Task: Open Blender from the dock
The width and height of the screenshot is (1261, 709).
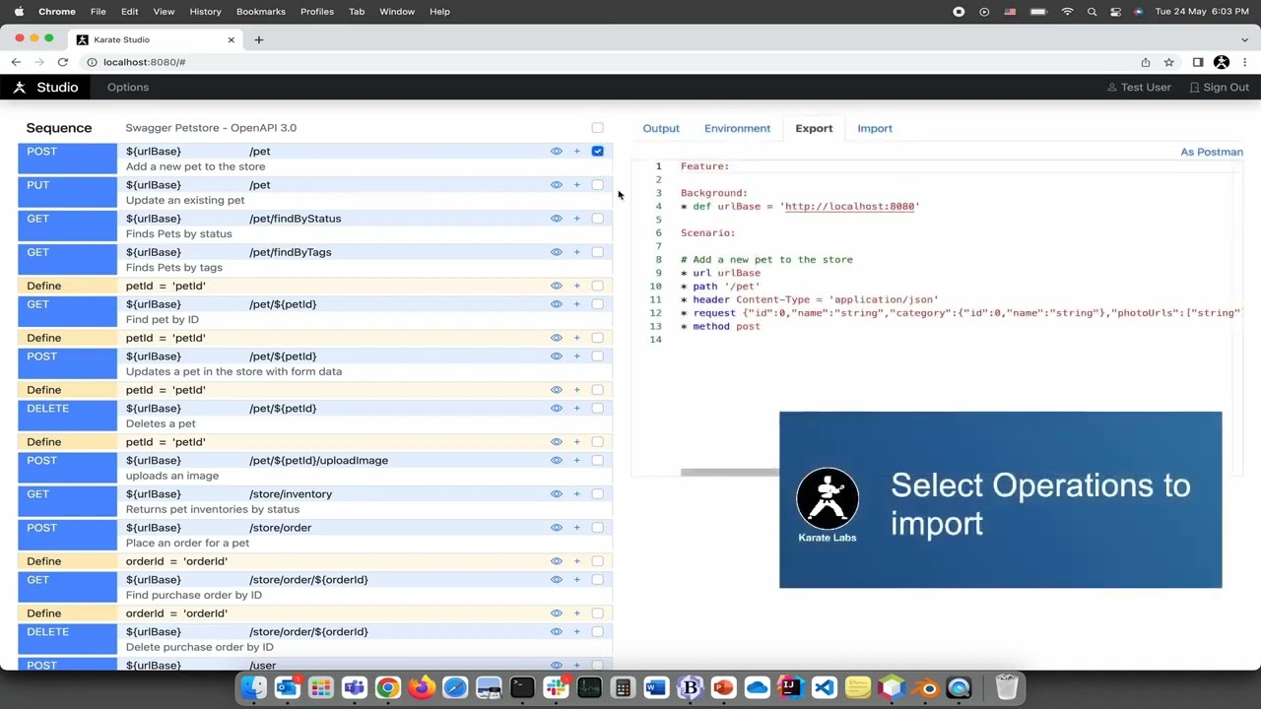Action: click(925, 687)
